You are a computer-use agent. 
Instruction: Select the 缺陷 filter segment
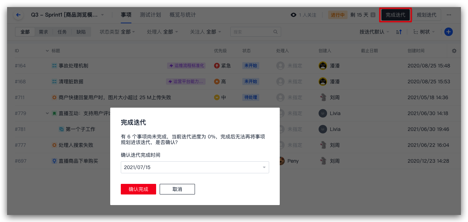point(81,32)
